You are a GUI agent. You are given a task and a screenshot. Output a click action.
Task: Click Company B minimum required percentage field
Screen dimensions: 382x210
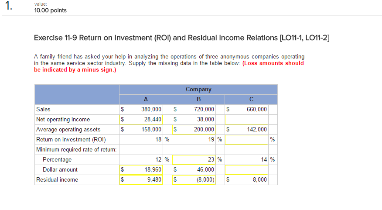pyautogui.click(x=194, y=159)
